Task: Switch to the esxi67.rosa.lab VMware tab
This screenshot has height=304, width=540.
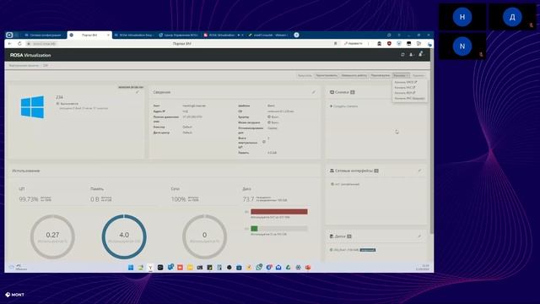Action: 268,35
